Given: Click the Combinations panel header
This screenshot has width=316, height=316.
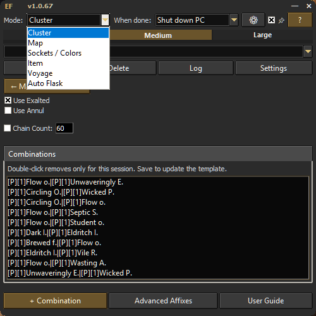Looking at the screenshot, I should pyautogui.click(x=158, y=154).
